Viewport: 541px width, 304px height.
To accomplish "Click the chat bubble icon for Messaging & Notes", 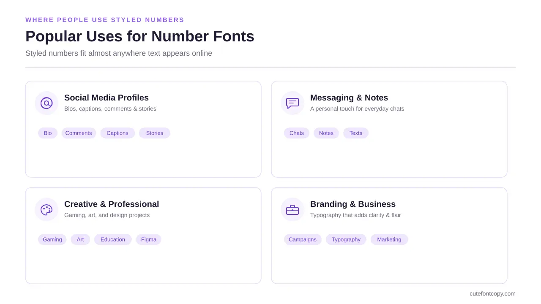I will tap(292, 103).
